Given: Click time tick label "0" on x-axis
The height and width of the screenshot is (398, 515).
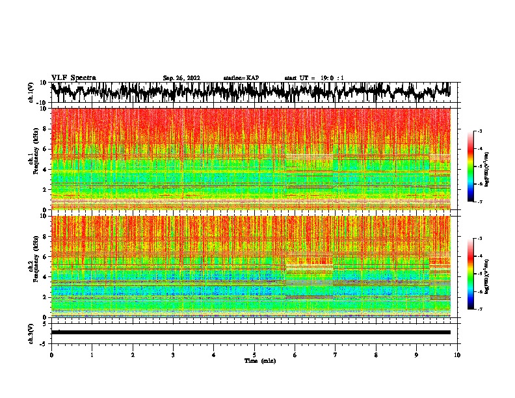Looking at the screenshot, I should pos(51,355).
